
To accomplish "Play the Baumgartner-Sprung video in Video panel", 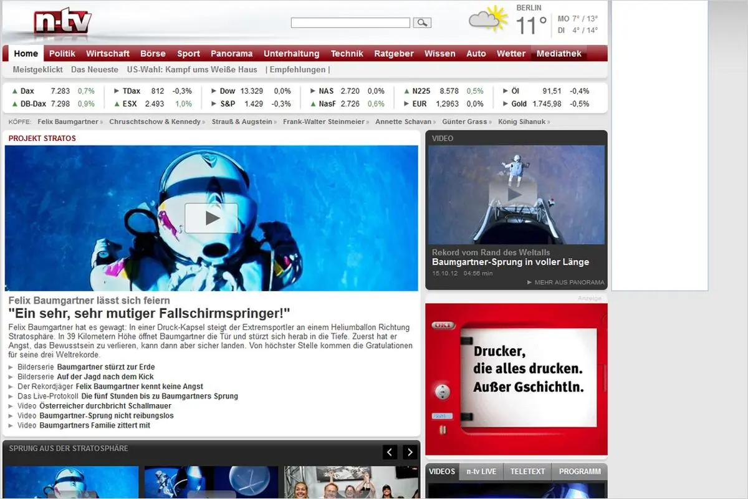I will tap(515, 194).
